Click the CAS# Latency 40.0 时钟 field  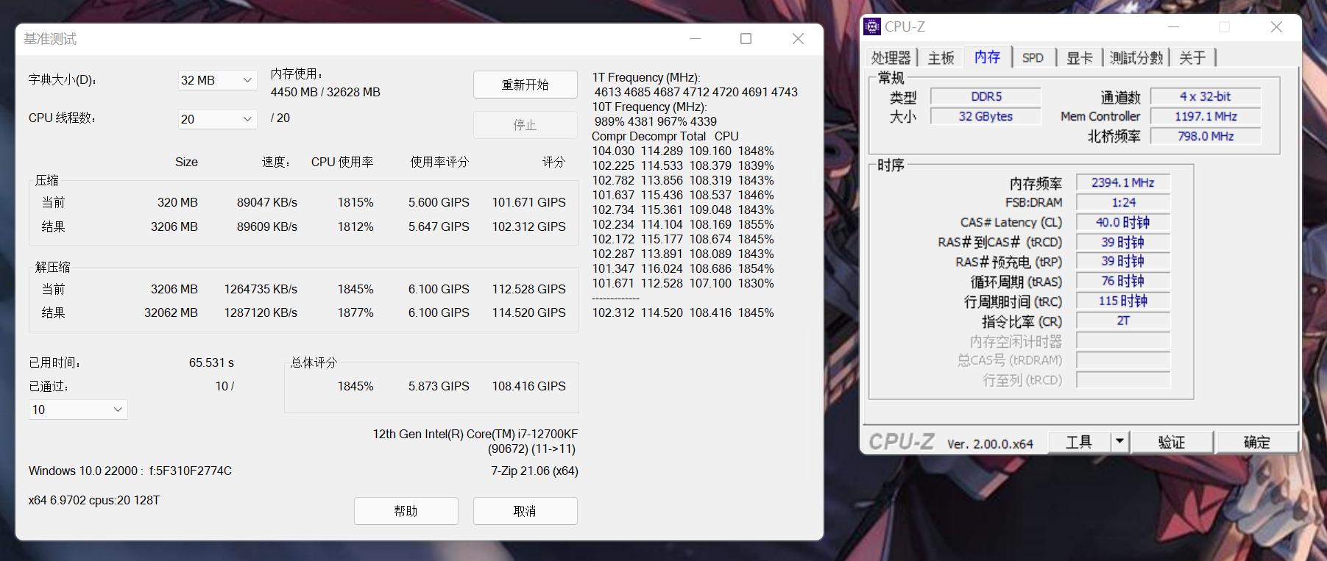point(1123,222)
